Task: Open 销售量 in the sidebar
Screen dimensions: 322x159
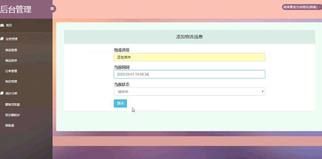Action: coord(10,125)
